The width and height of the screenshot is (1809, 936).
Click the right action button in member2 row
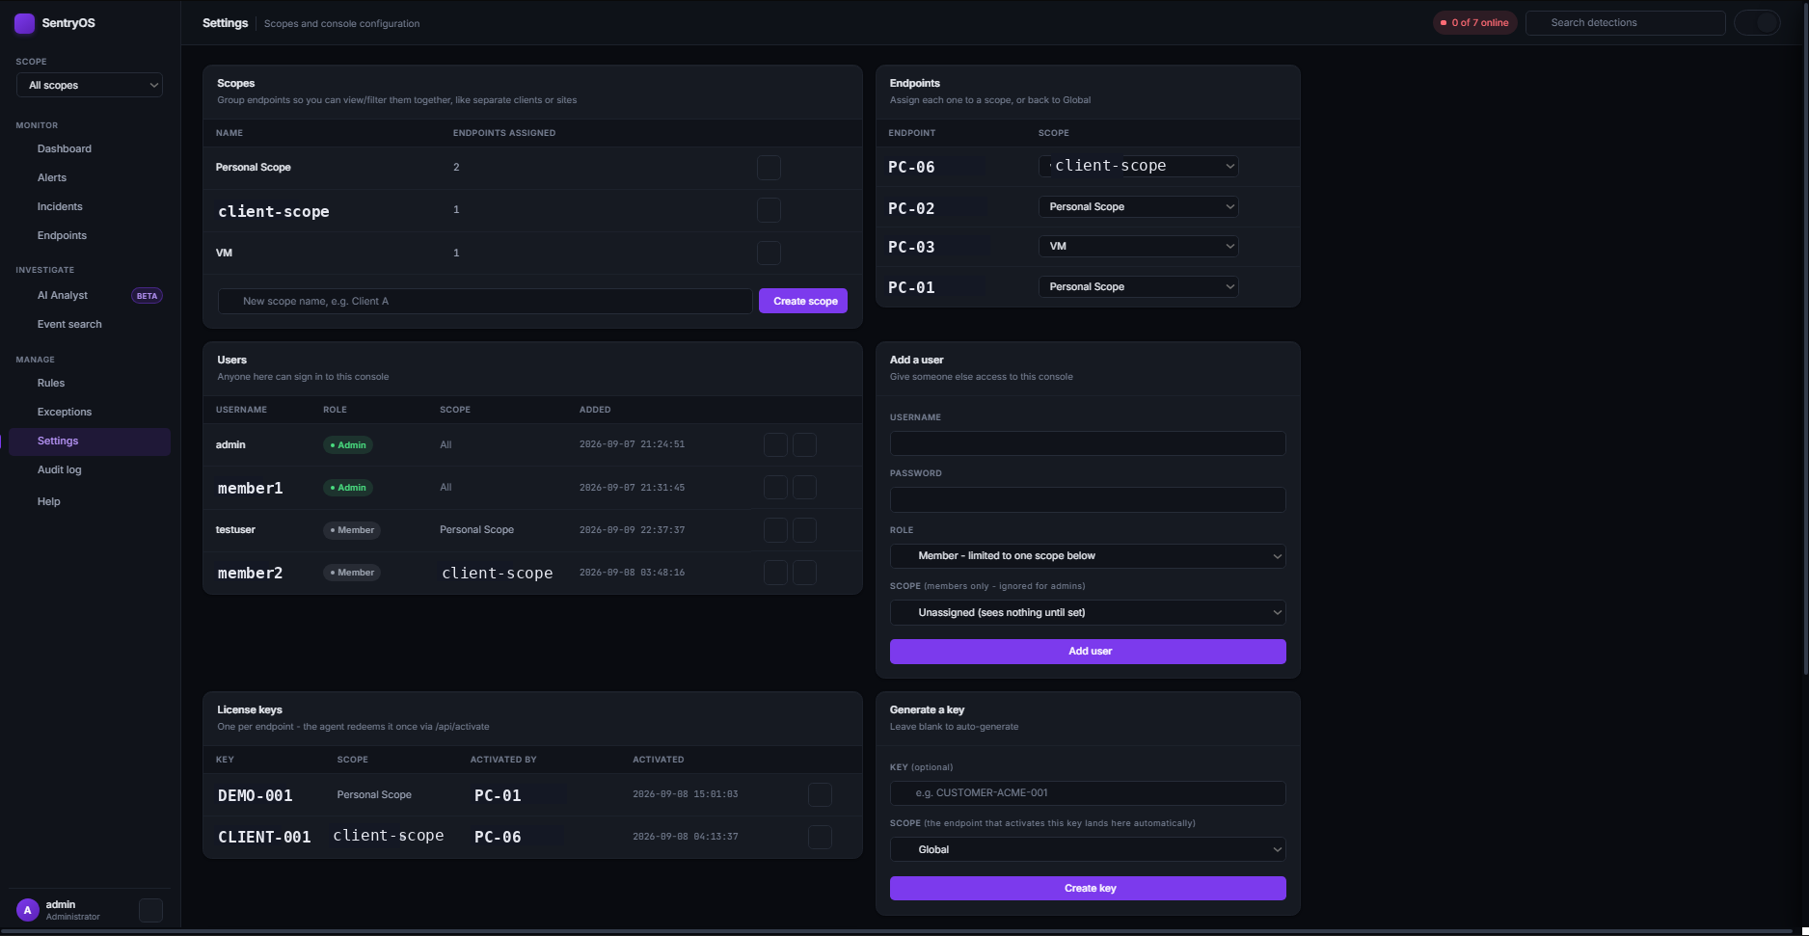804,573
